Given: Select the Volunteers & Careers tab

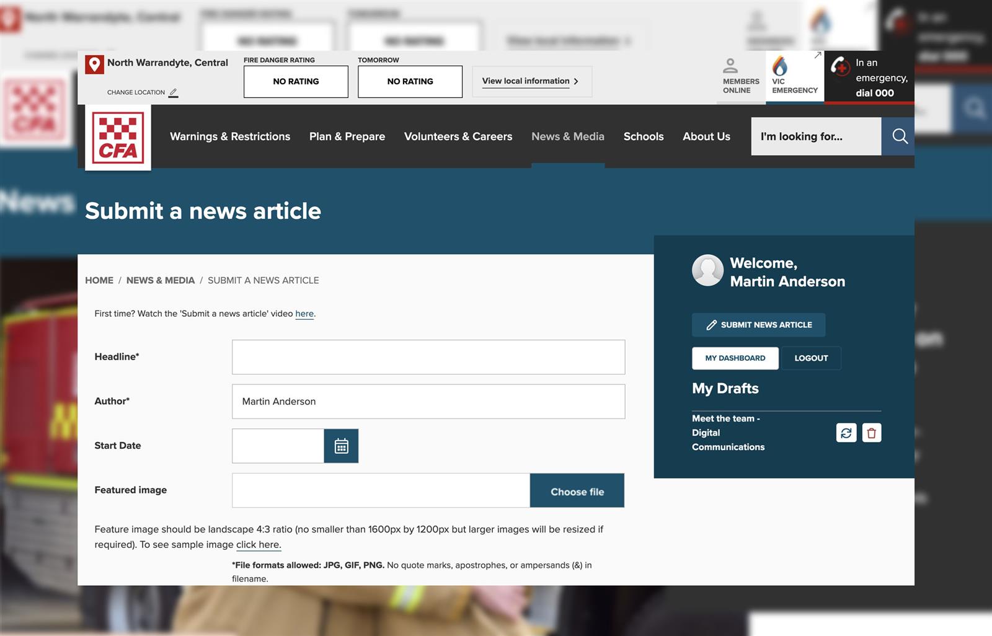Looking at the screenshot, I should coord(458,136).
